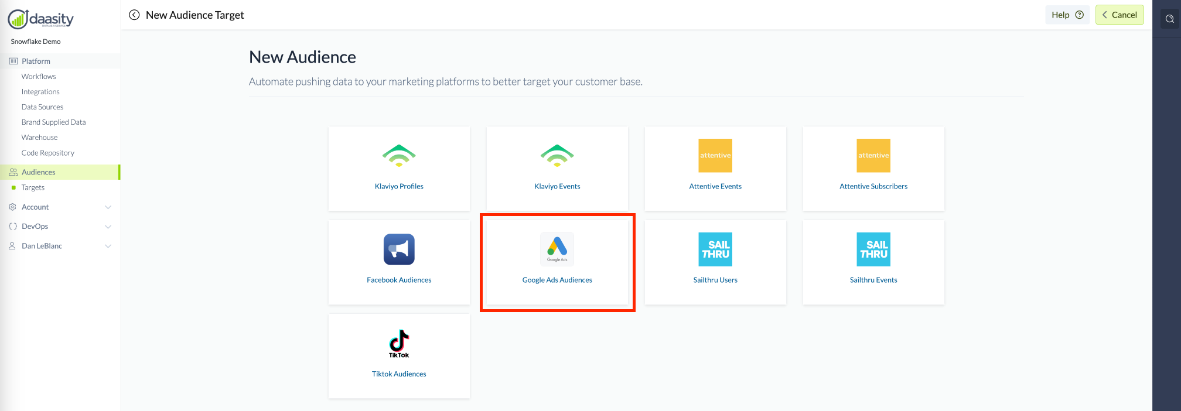Click the Help button
The image size is (1181, 411).
pyautogui.click(x=1067, y=15)
